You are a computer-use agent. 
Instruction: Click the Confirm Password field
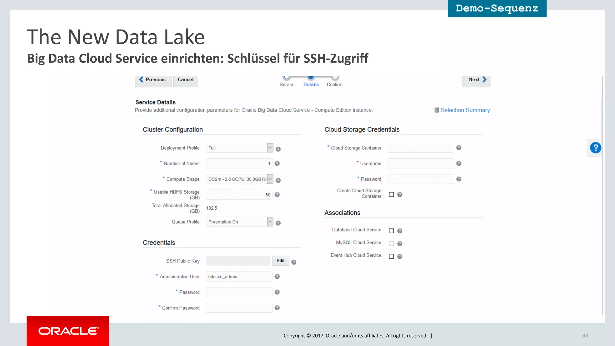(x=239, y=308)
